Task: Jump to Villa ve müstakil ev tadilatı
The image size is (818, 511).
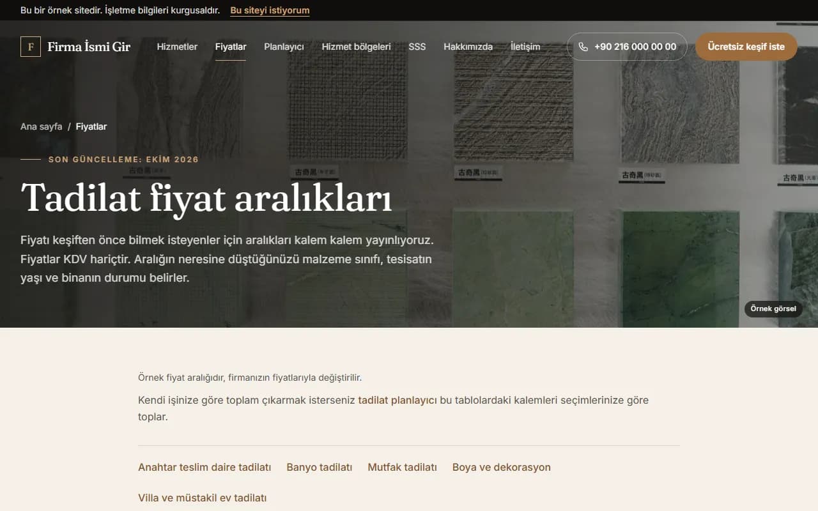Action: 203,498
